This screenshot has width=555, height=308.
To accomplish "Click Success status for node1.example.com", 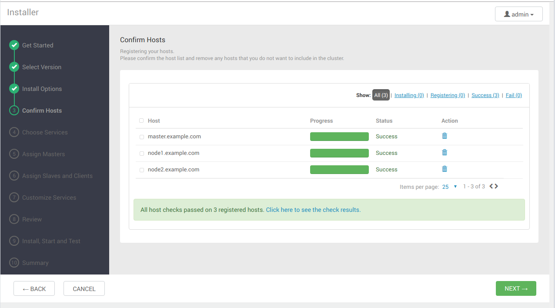I will 387,153.
